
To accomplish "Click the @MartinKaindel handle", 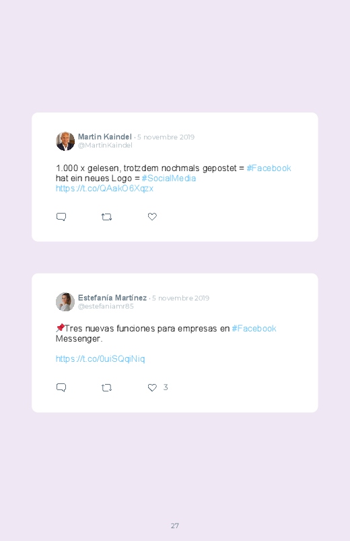I will click(105, 146).
